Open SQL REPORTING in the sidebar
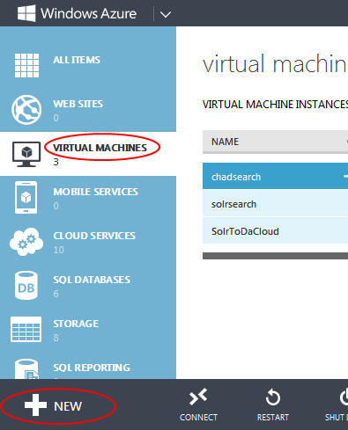The height and width of the screenshot is (430, 348). click(92, 368)
